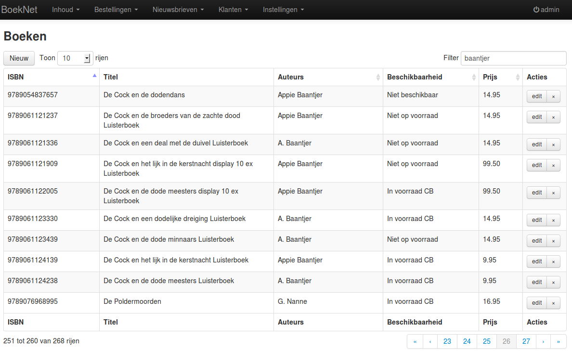Edit De Cock en een dodelijke dreiging

(537, 220)
